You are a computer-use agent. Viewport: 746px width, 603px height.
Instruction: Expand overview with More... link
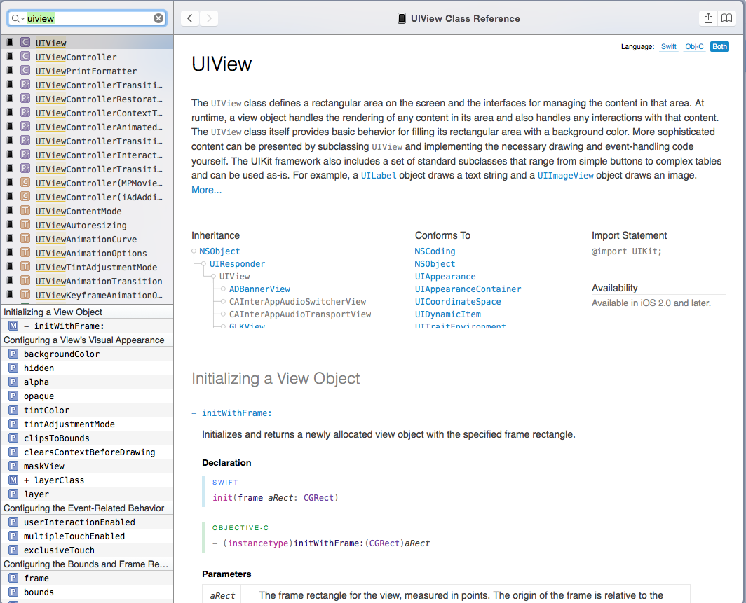click(206, 190)
